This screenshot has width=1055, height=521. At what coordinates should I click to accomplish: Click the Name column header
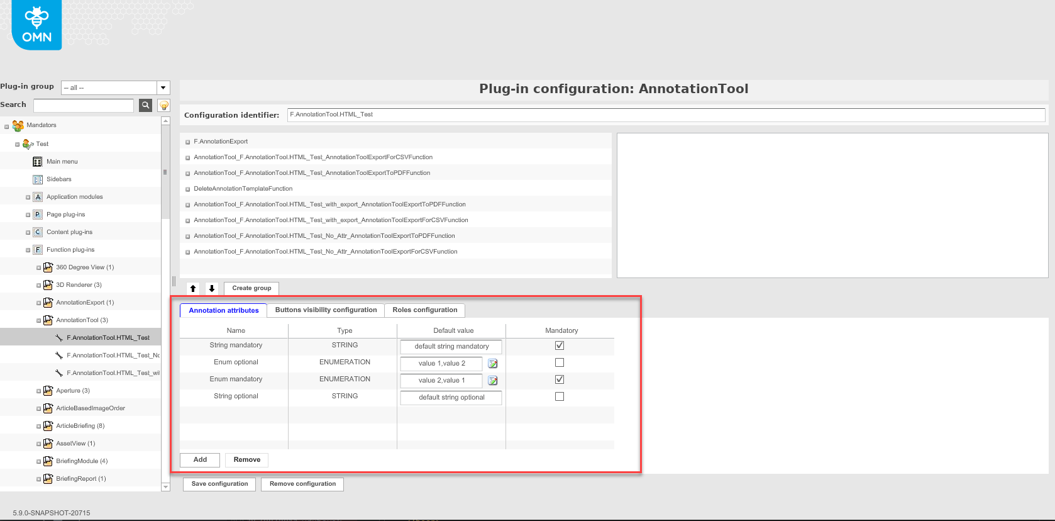click(x=236, y=331)
